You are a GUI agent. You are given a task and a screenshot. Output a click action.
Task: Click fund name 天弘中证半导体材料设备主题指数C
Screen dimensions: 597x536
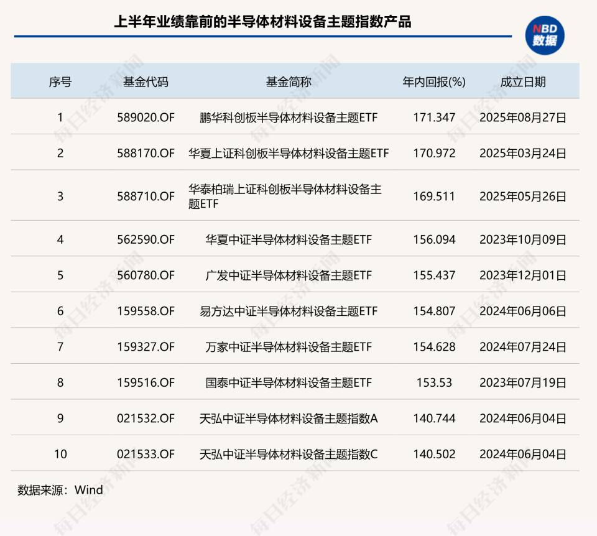coord(289,454)
